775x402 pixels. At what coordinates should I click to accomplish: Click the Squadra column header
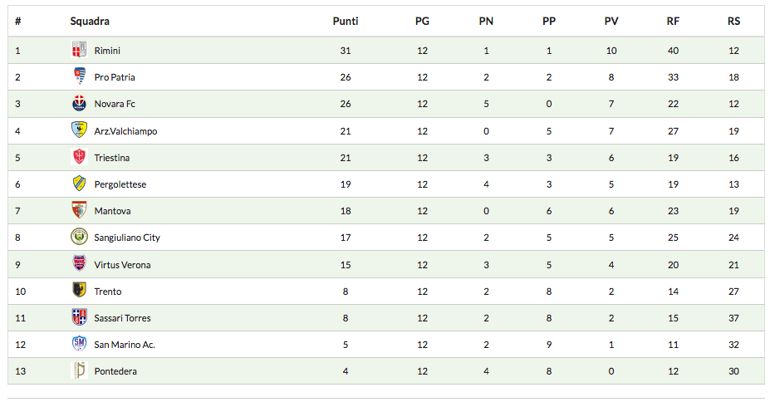pyautogui.click(x=90, y=21)
